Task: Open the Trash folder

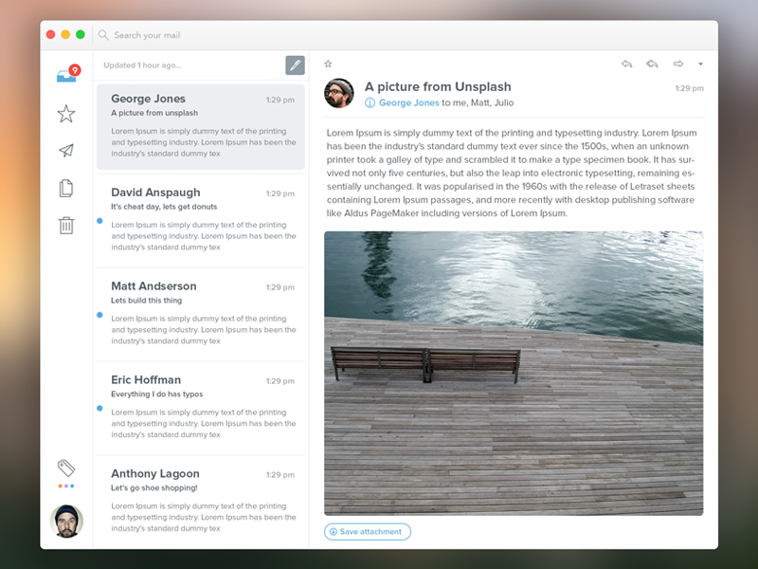Action: pos(66,225)
